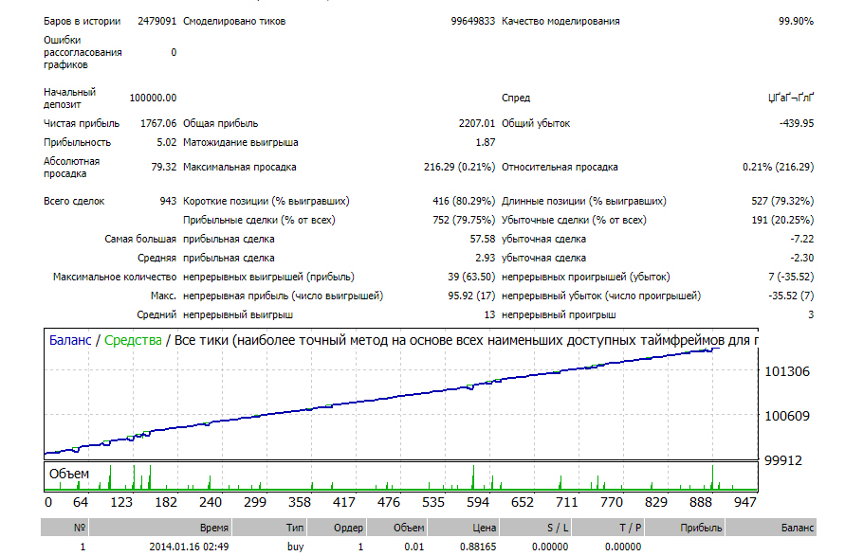Click maximal consecutive loss -35.52 (7)
Screen dimensions: 845x556
point(791,296)
